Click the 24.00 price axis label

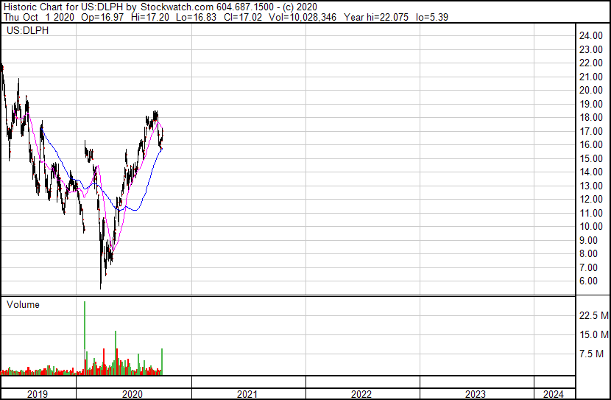coord(592,36)
